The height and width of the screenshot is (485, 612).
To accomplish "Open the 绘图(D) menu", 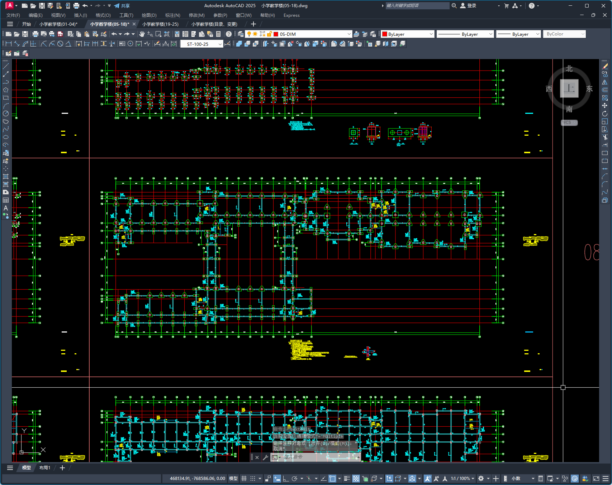I will (x=149, y=15).
